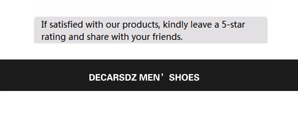The height and width of the screenshot is (124, 298).
Task: Click the gray 5-star rating message box
Action: pos(151,30)
